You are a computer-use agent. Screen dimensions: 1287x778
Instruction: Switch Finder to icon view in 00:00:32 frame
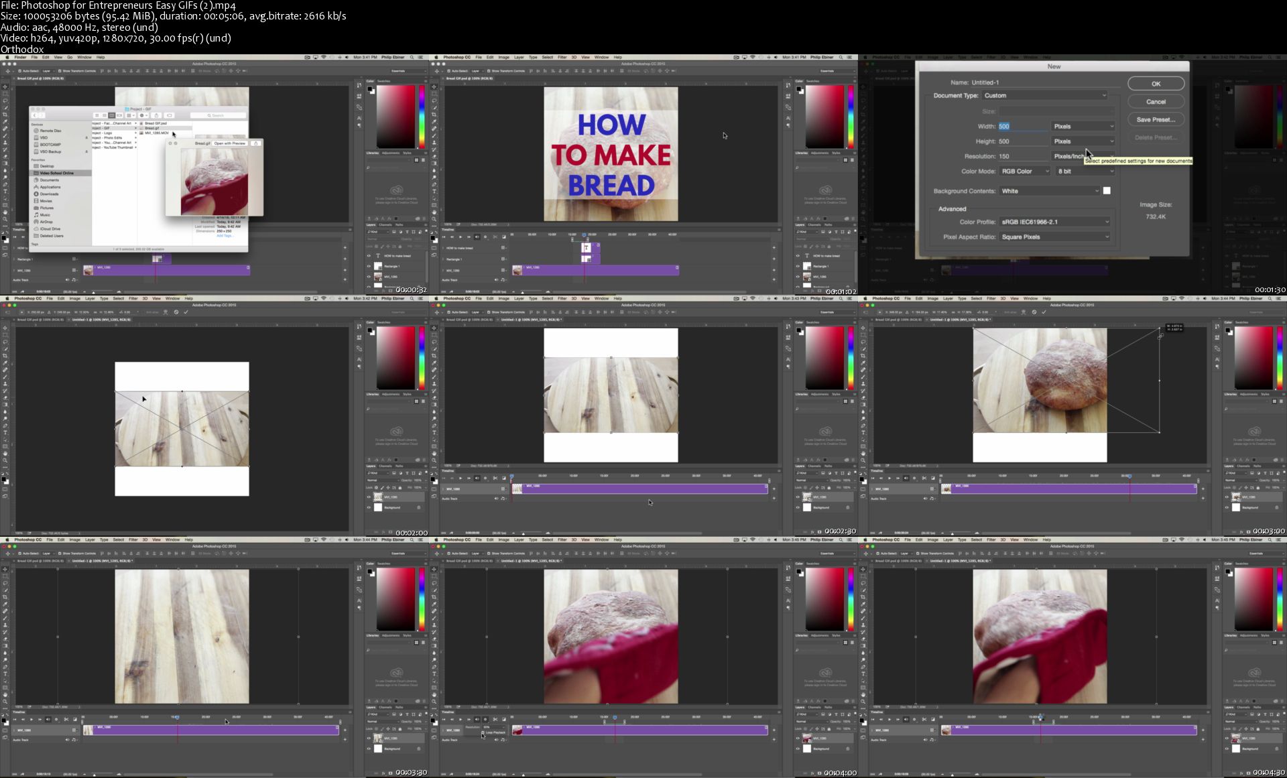tap(97, 115)
